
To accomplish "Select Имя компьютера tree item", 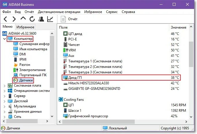I will tap(33, 49).
